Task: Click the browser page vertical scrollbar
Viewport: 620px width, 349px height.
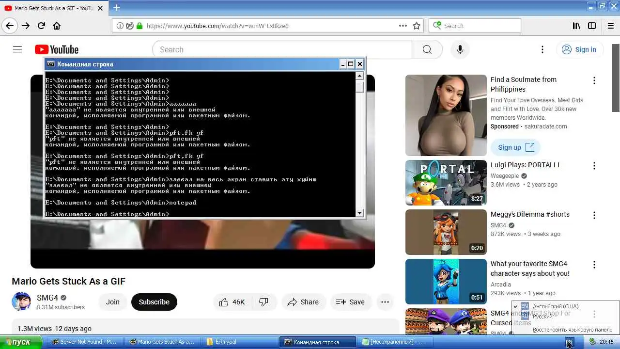Action: 616,78
